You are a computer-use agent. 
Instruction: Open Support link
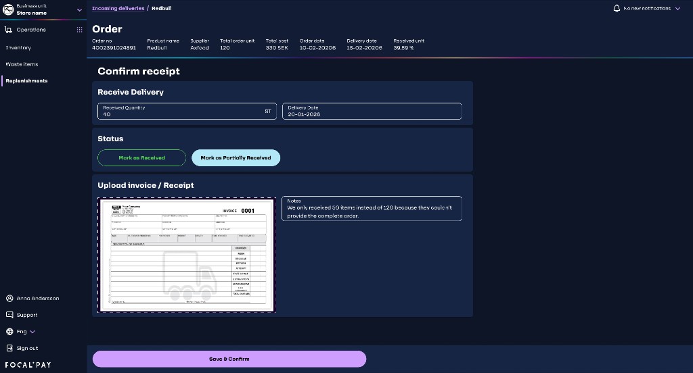click(x=27, y=315)
